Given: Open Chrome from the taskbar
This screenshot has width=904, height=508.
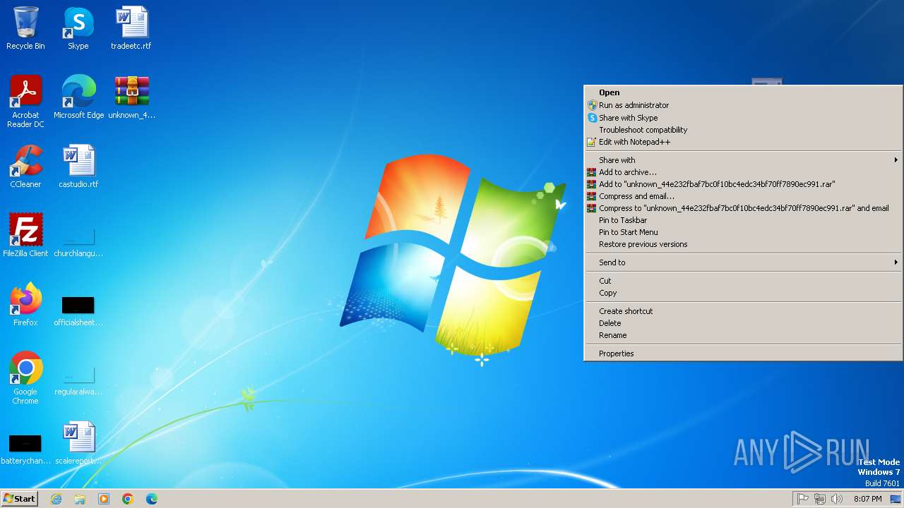Looking at the screenshot, I should 128,499.
